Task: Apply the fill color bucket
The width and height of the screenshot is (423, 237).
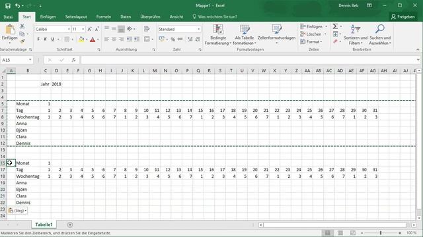Action: [x=81, y=39]
